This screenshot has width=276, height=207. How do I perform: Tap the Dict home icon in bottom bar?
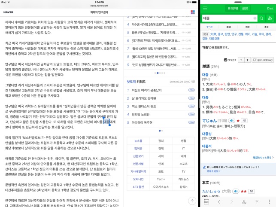pos(206,202)
